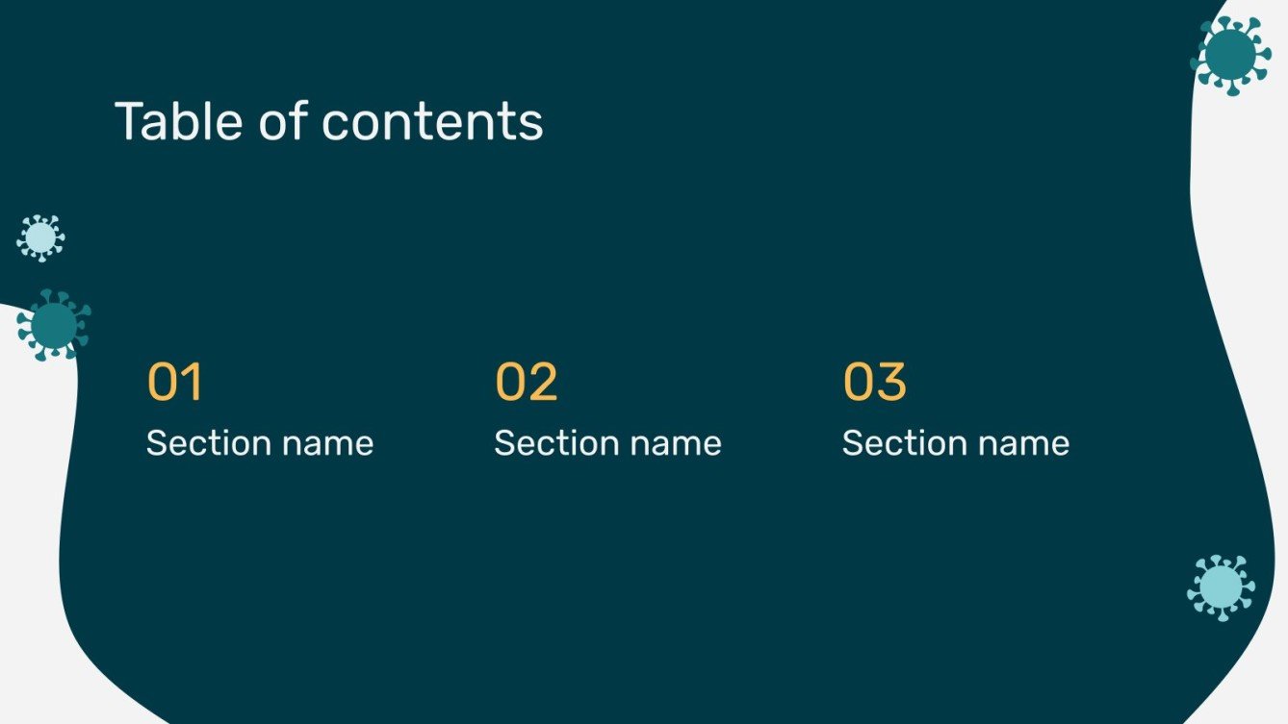Select the yellow "02" section number
1288x724 pixels.
526,383
